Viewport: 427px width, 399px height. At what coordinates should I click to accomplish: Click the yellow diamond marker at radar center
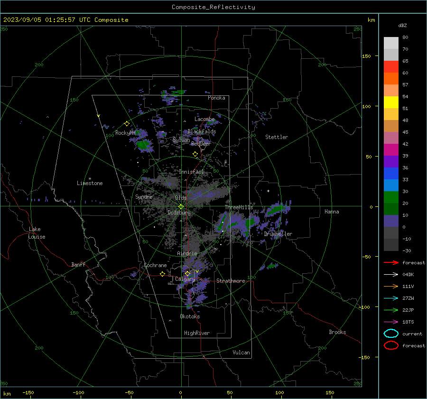tap(181, 207)
